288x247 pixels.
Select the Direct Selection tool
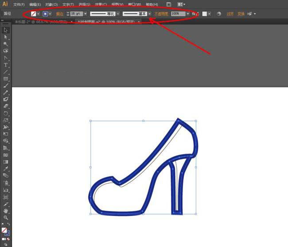point(5,37)
